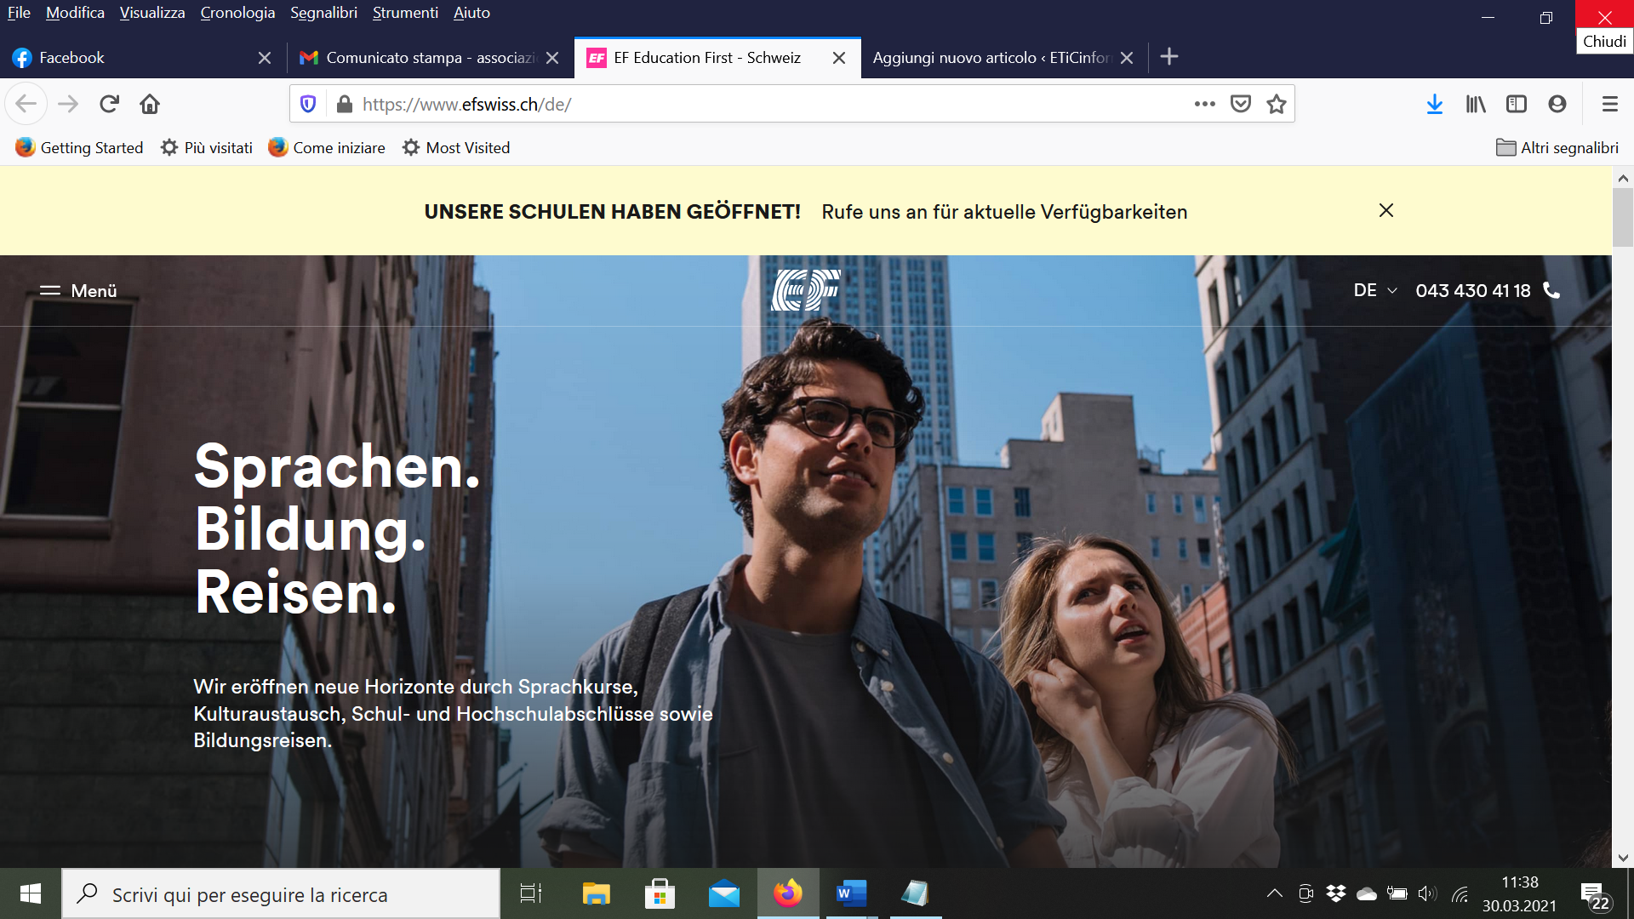The width and height of the screenshot is (1634, 919).
Task: Open the Visualizza menu
Action: coord(152,13)
